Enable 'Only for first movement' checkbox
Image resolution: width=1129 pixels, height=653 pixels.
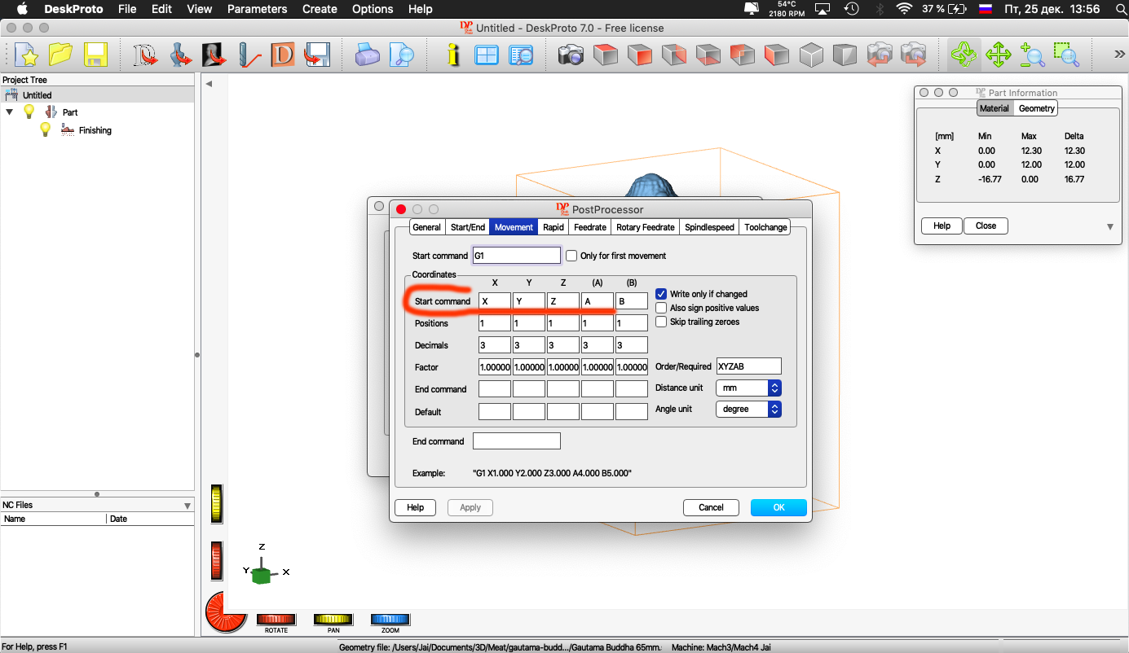coord(571,256)
